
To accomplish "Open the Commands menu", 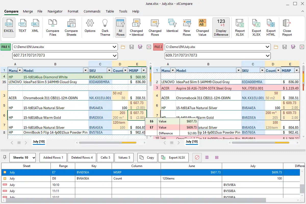I will click(92, 11).
